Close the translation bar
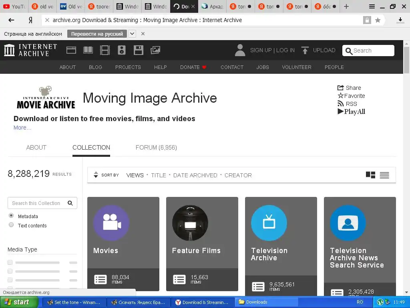Screen dimensions: 410x308 point(143,34)
